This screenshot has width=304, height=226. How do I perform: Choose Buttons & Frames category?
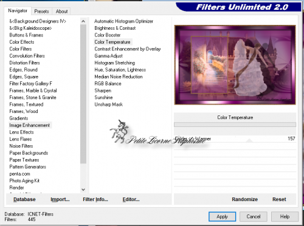pos(26,35)
